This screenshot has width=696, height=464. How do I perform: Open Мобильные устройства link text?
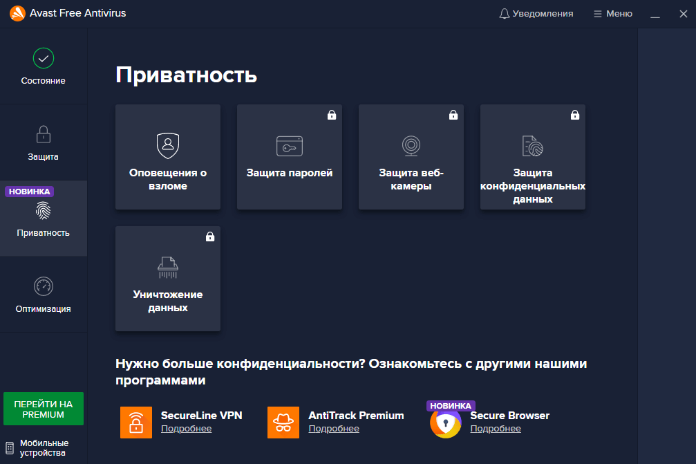(x=44, y=448)
